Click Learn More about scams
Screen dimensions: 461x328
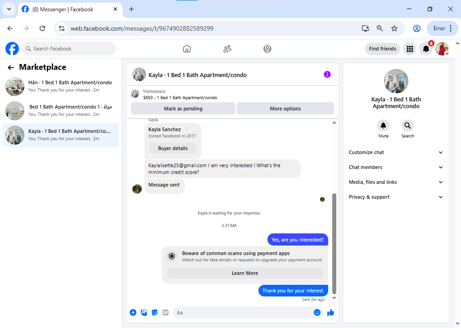click(244, 273)
